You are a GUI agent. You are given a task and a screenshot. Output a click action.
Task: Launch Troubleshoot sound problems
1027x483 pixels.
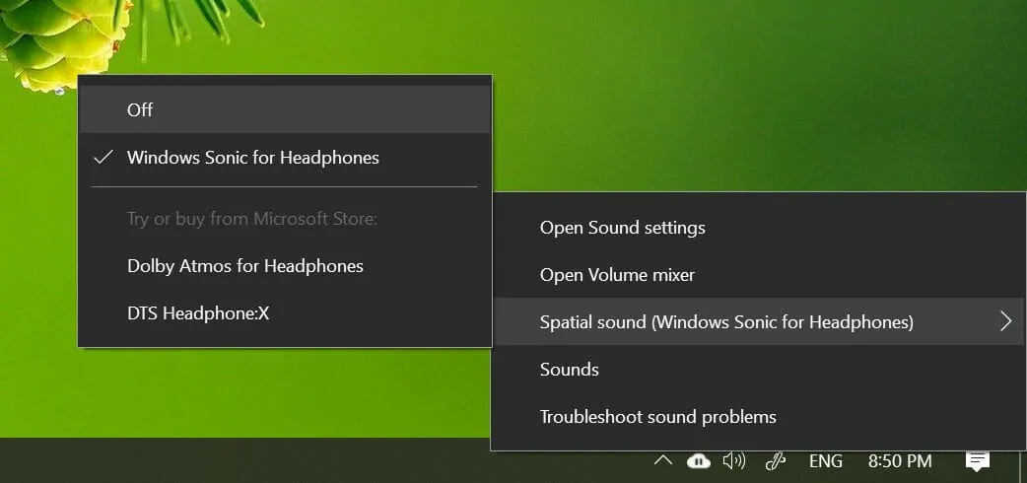click(x=759, y=416)
